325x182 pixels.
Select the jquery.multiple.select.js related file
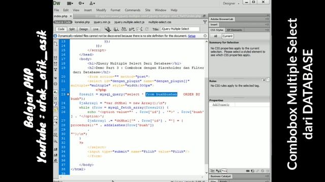(x=129, y=22)
